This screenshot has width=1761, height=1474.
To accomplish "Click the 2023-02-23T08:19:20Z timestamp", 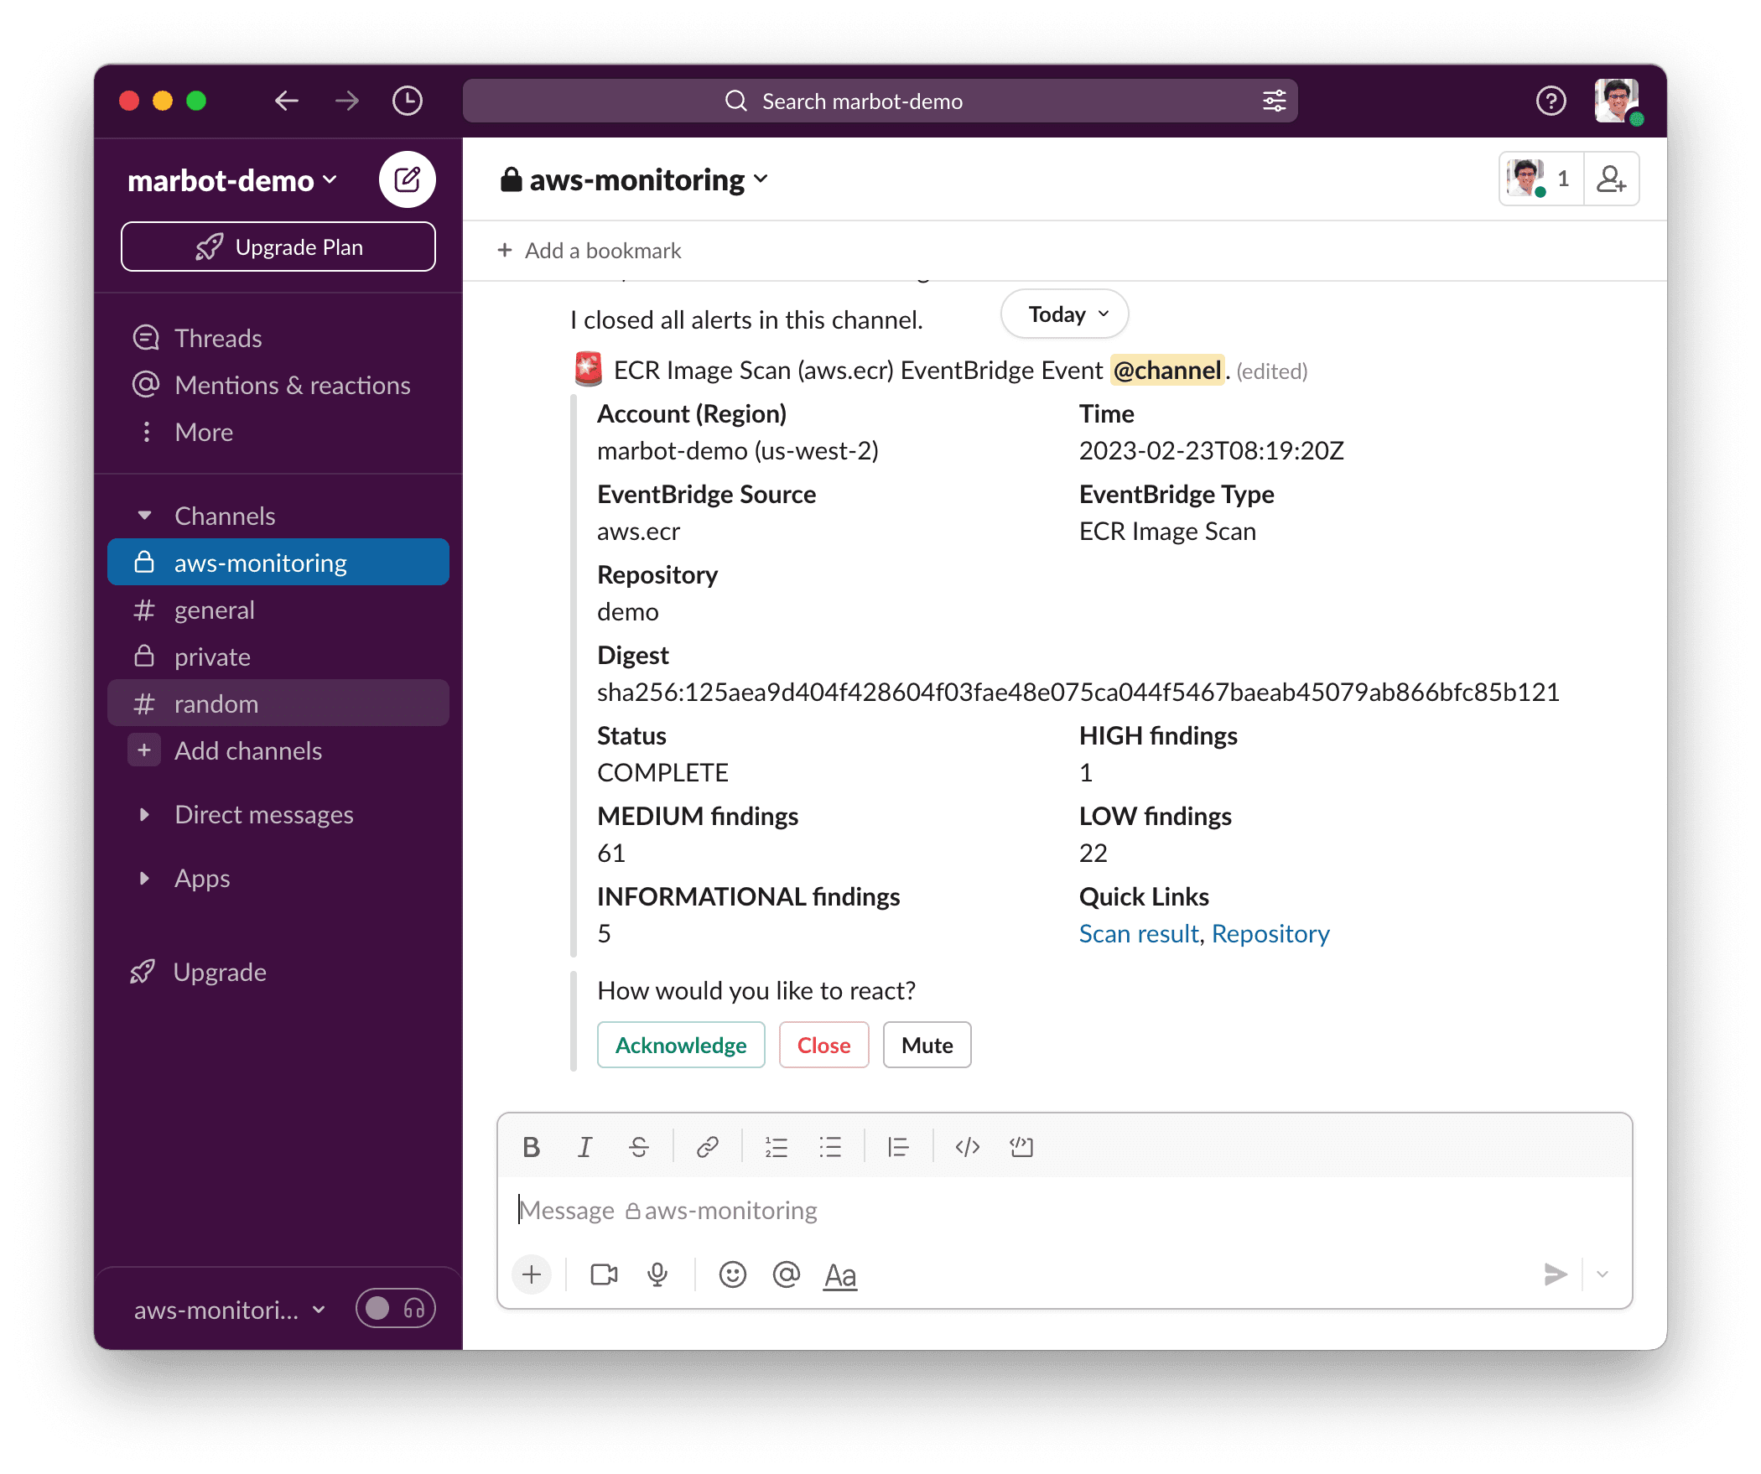I will coord(1211,450).
